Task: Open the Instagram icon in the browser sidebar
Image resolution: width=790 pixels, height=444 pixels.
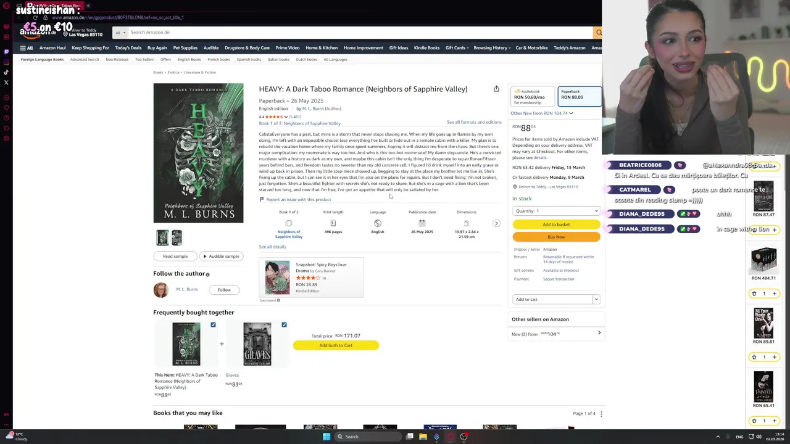Action: tap(6, 62)
